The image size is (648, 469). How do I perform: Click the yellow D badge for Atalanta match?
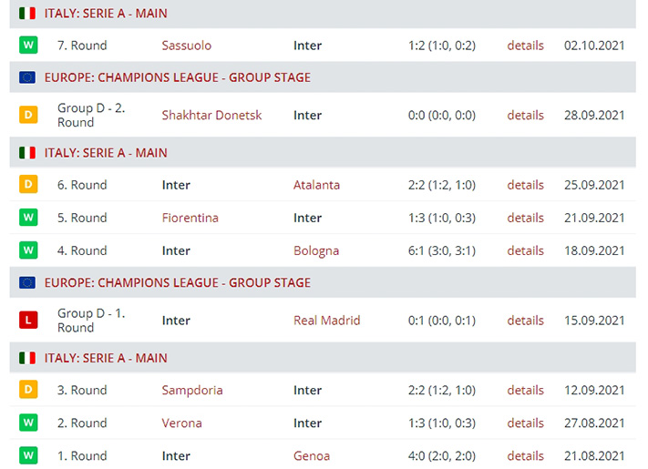coord(28,184)
